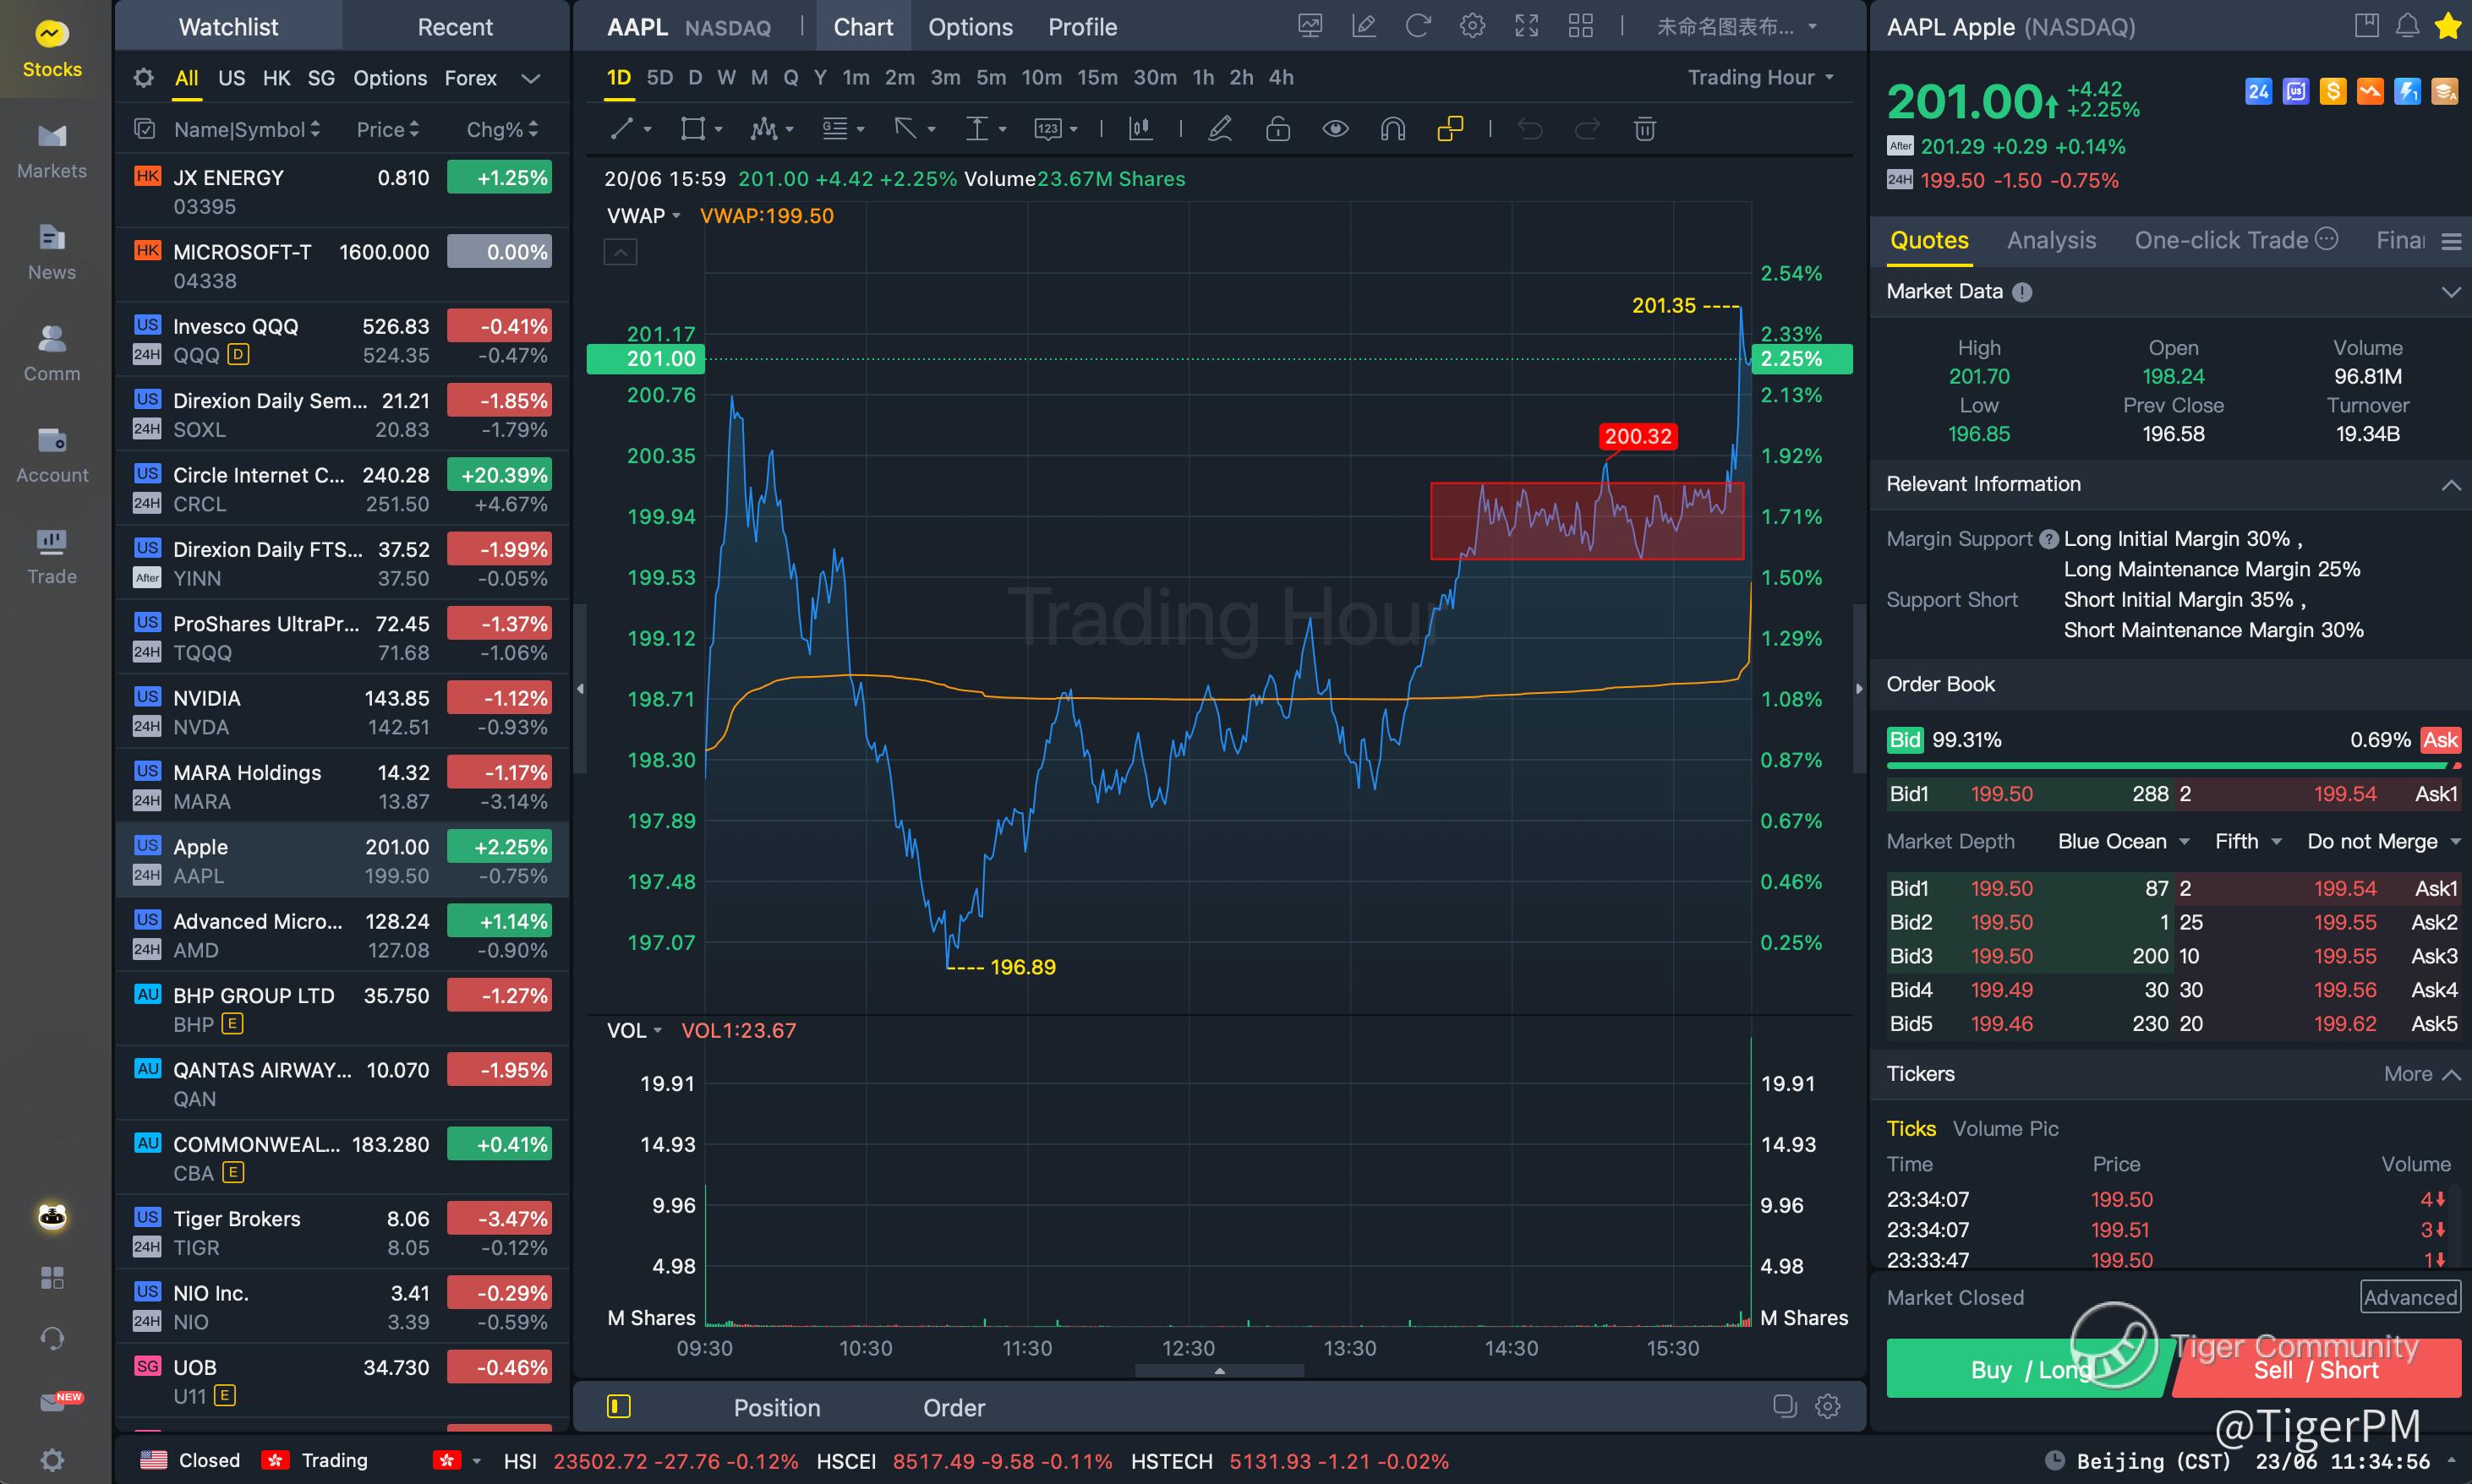This screenshot has height=1484, width=2472.
Task: Select the wave pattern drawing tool
Action: point(763,128)
